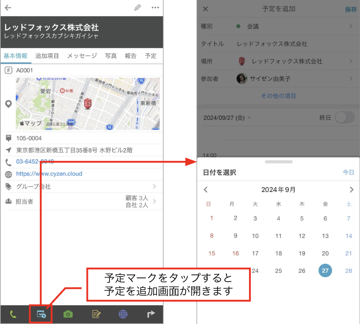Switch to the 予定 tab
The height and width of the screenshot is (324, 360).
[x=150, y=56]
